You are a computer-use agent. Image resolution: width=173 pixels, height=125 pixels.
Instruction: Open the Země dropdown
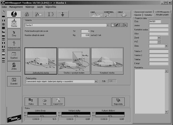click(159, 38)
